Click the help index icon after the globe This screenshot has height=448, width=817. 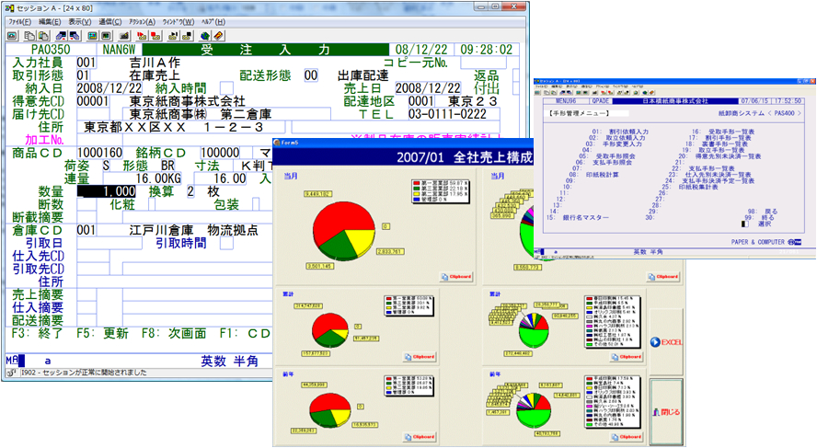point(218,36)
